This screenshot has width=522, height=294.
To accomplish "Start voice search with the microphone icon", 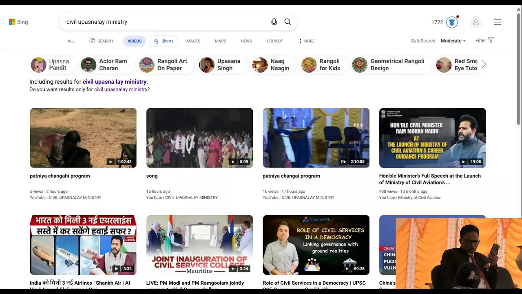I will (x=274, y=22).
